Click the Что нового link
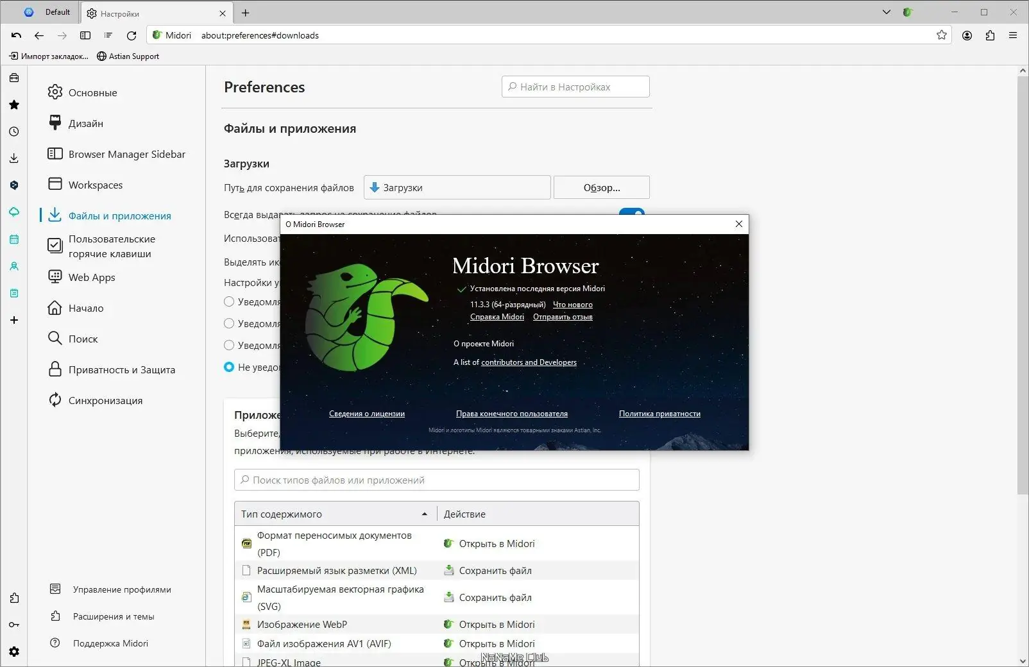 tap(573, 305)
